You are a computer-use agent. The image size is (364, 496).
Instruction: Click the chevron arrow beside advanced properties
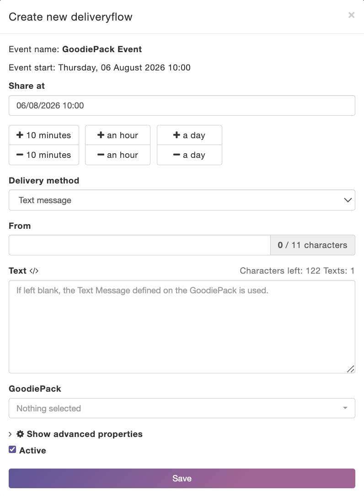(x=10, y=434)
